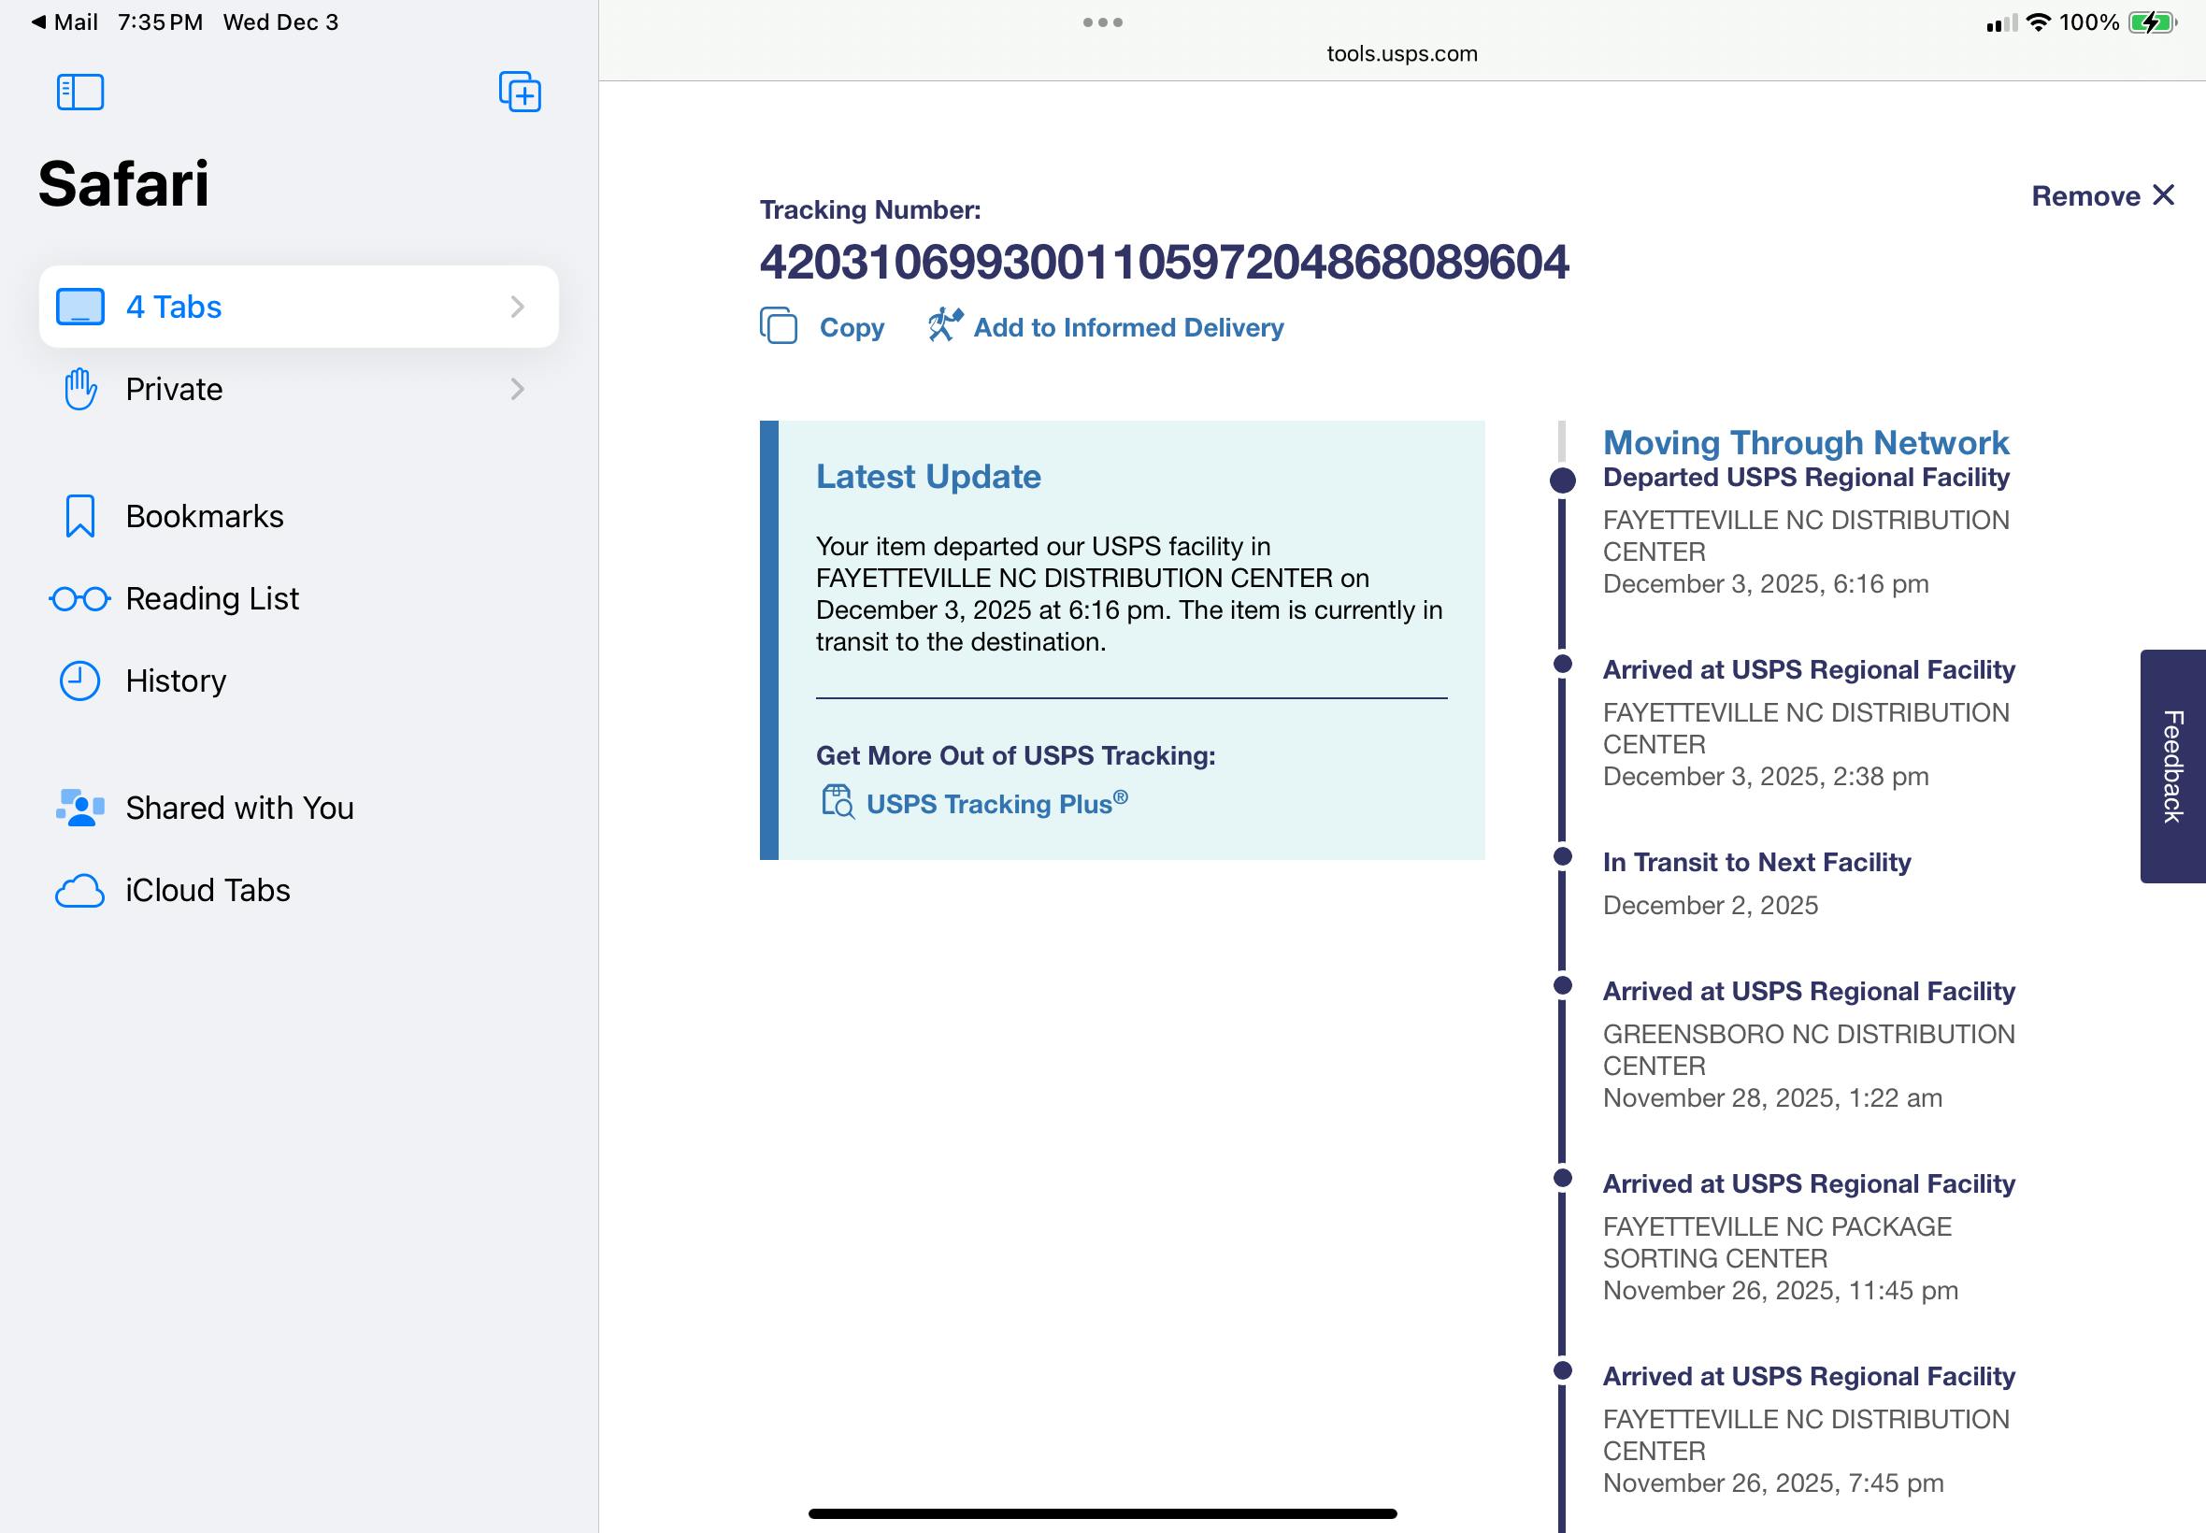Expand the Private tabs chevron
Screen dimensions: 2206x1533
518,389
